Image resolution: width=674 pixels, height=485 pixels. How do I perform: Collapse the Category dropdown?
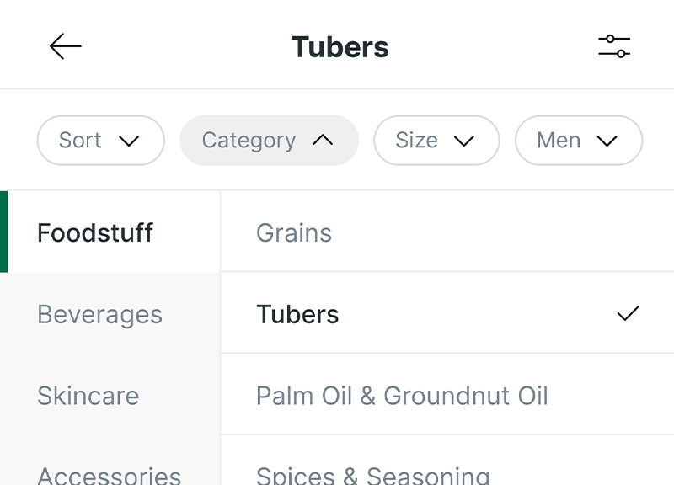tap(269, 141)
